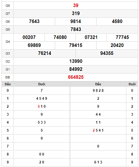The height and width of the screenshot is (167, 139).
Task: Select G6 number 4580
Action: click(117, 22)
